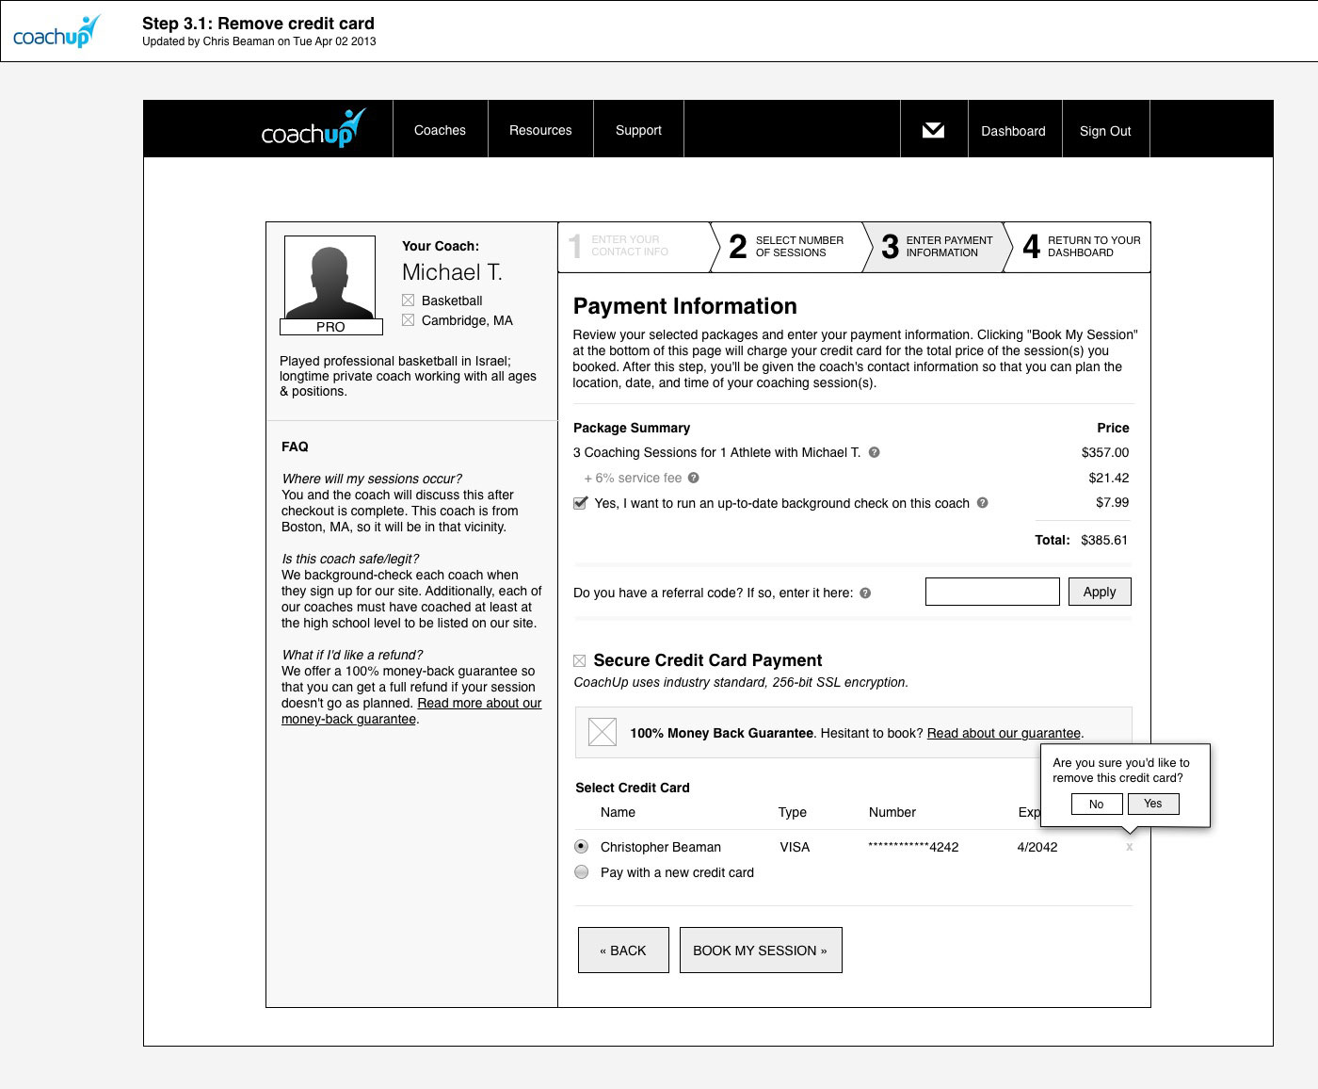Screen dimensions: 1318x1089
Task: Click the referral code input field
Action: (x=992, y=592)
